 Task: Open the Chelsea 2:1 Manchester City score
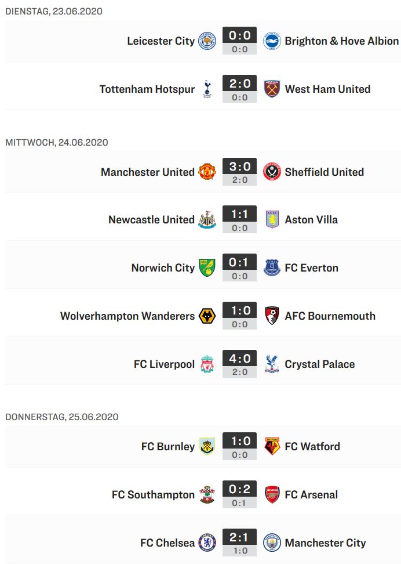(240, 543)
